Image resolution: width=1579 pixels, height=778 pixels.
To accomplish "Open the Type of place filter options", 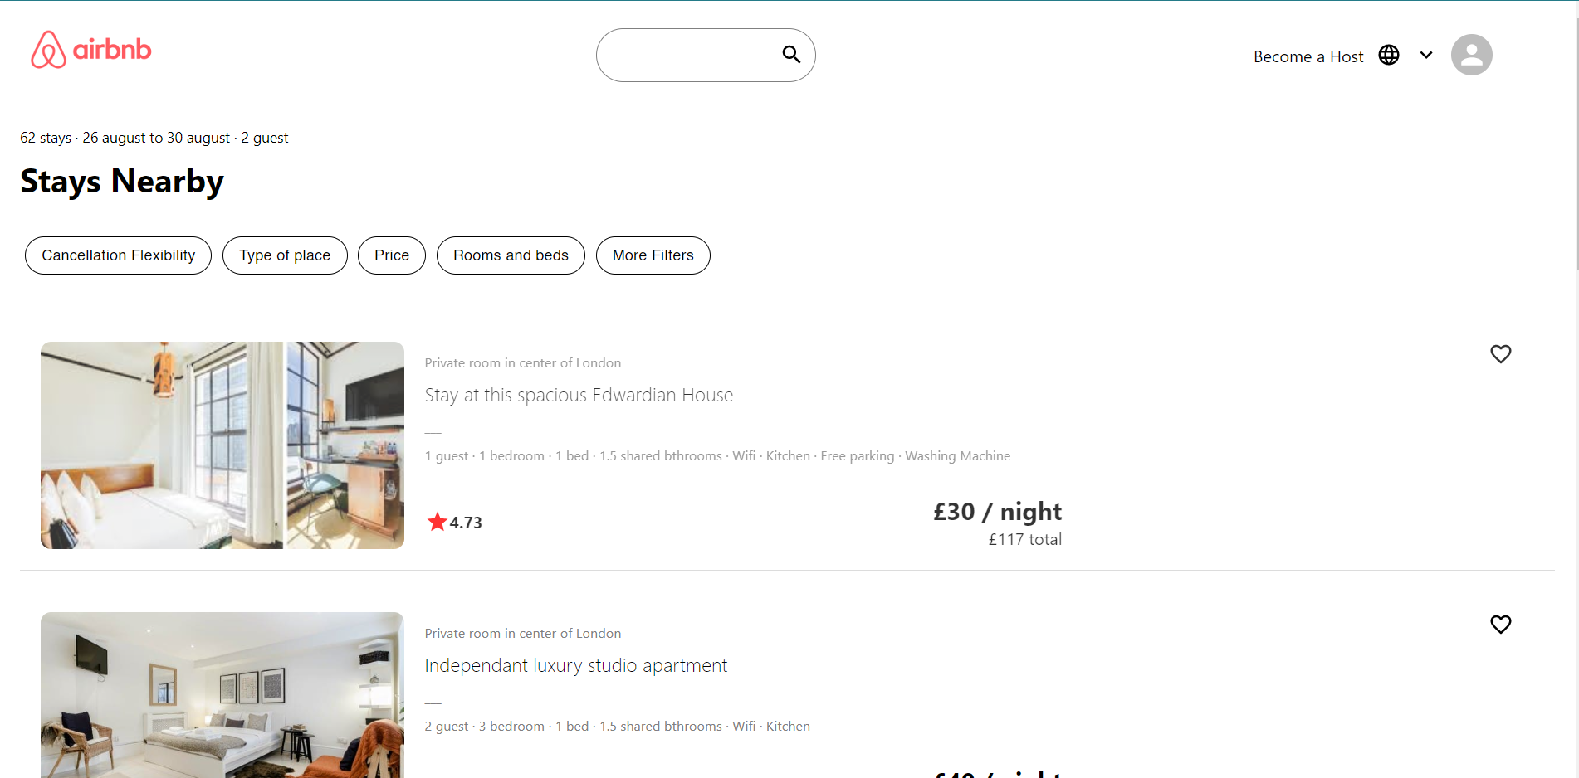I will pos(285,255).
